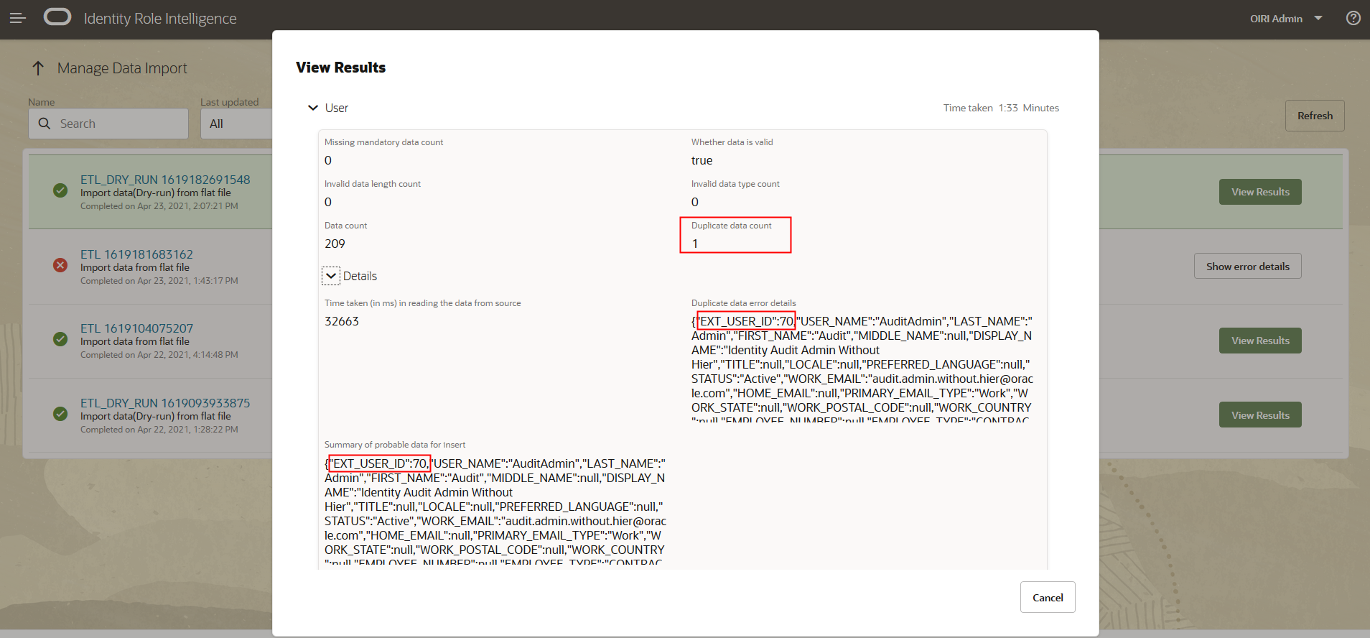Click the Oracle logo icon
1370x638 pixels.
[x=57, y=17]
